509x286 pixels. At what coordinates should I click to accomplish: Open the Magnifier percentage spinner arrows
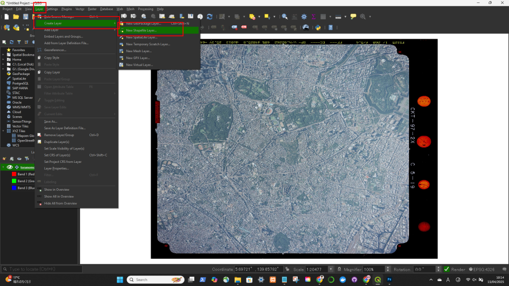[x=387, y=269]
